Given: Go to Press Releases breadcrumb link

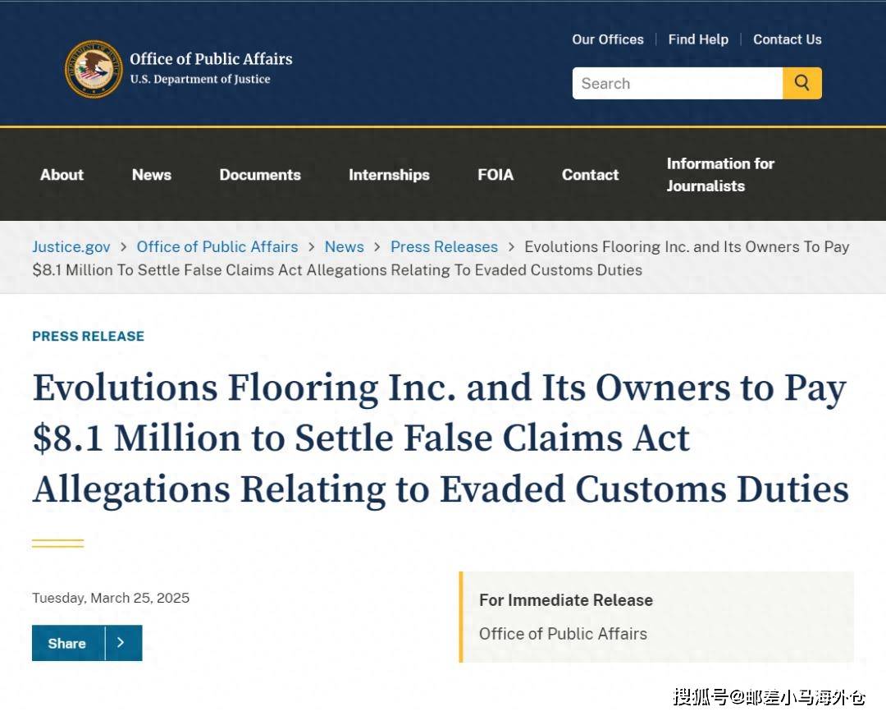Looking at the screenshot, I should [x=444, y=247].
